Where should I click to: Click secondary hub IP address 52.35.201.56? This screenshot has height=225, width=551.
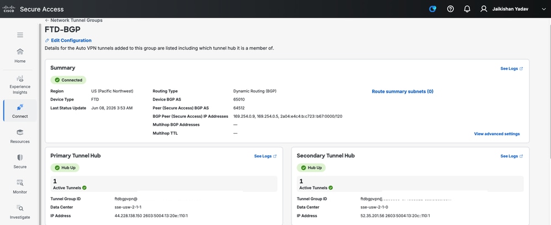373,216
